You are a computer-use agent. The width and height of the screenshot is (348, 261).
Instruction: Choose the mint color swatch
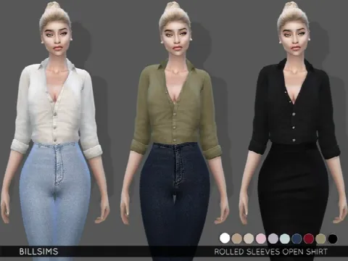pyautogui.click(x=285, y=239)
